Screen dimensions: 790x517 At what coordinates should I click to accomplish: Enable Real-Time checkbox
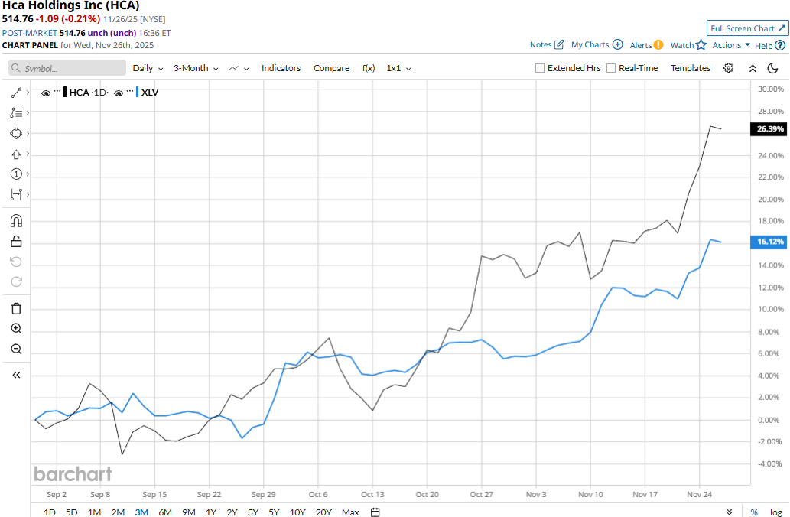[610, 68]
